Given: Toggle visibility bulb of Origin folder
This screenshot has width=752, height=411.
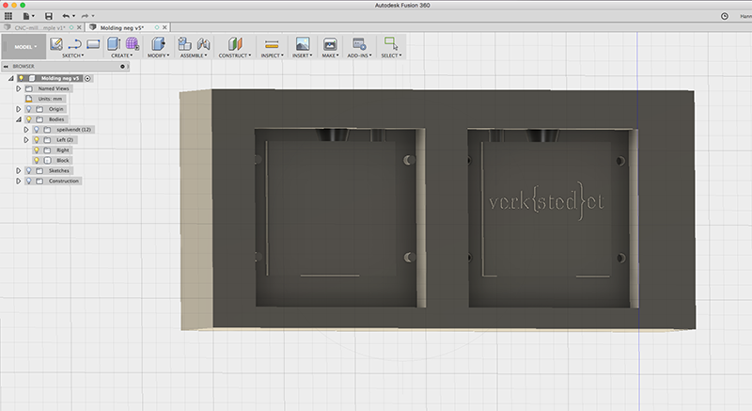Looking at the screenshot, I should 29,109.
